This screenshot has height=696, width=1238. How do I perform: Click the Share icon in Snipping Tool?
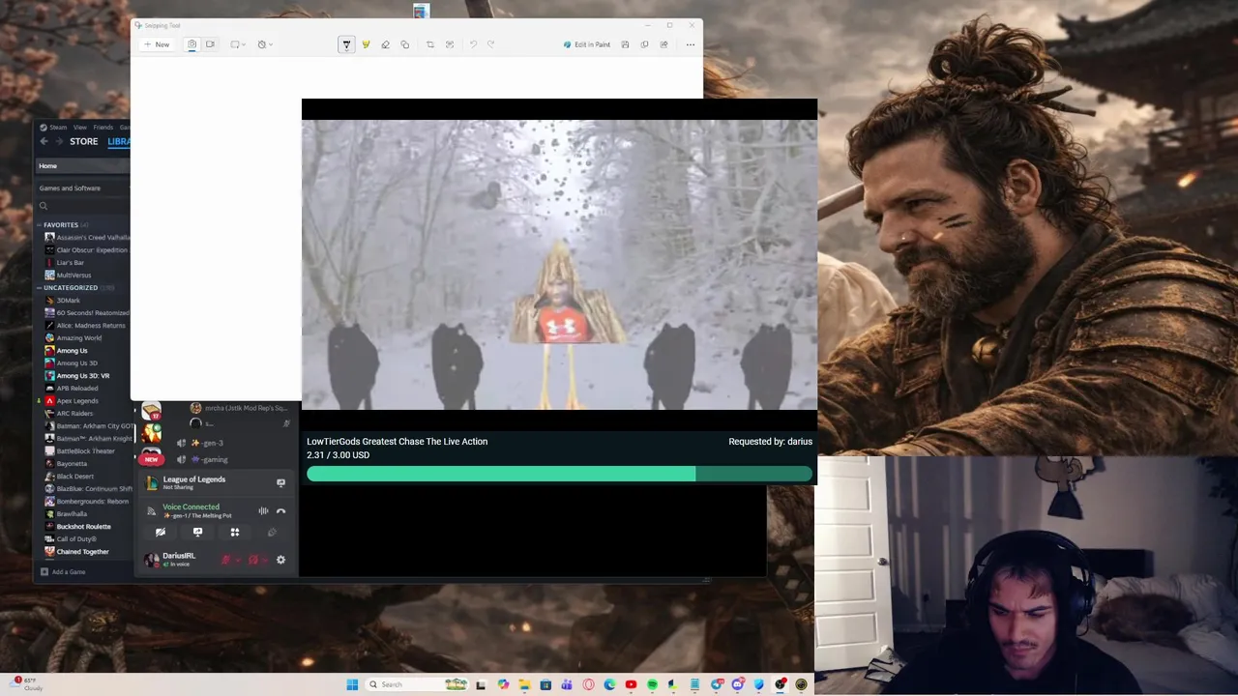pyautogui.click(x=663, y=44)
